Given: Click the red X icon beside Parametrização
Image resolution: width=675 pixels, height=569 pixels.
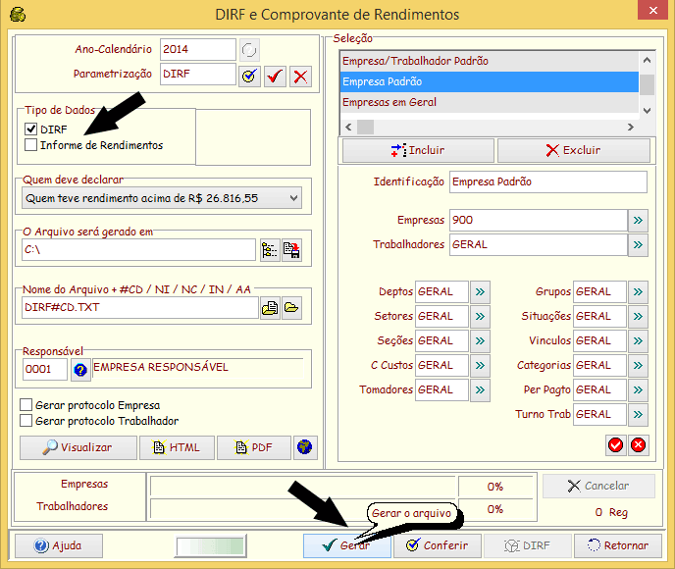Looking at the screenshot, I should (x=300, y=76).
